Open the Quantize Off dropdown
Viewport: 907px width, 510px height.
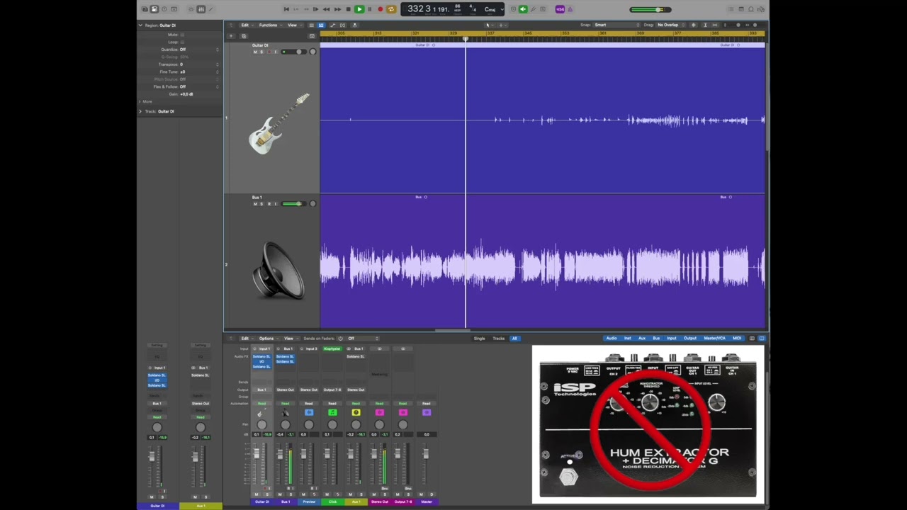coord(199,50)
